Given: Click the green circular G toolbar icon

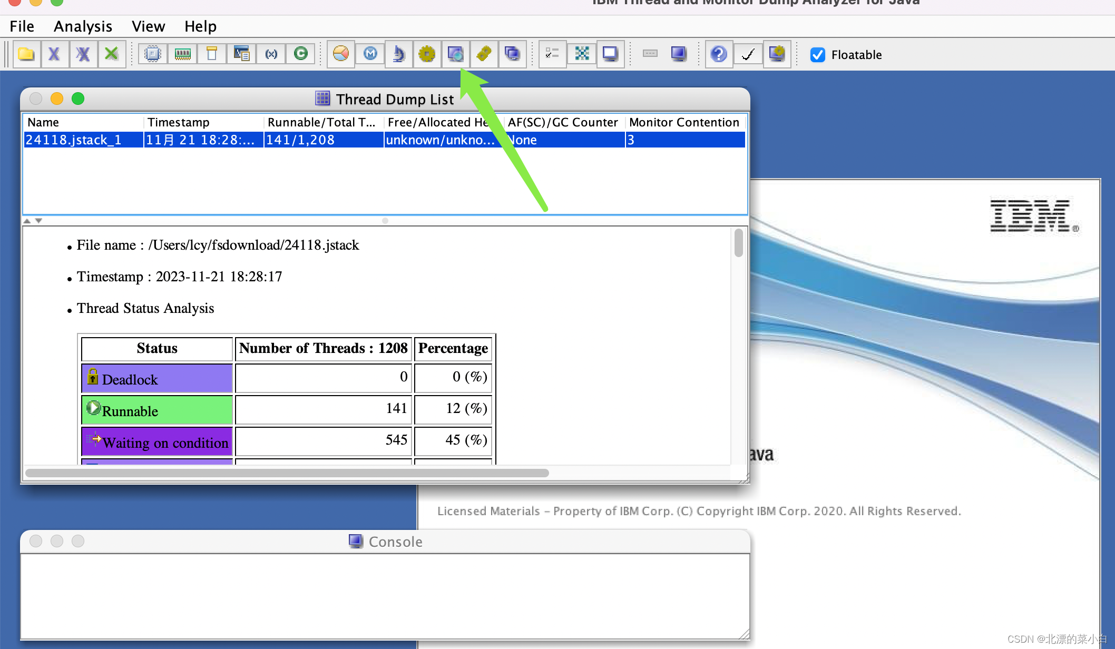Looking at the screenshot, I should [300, 54].
